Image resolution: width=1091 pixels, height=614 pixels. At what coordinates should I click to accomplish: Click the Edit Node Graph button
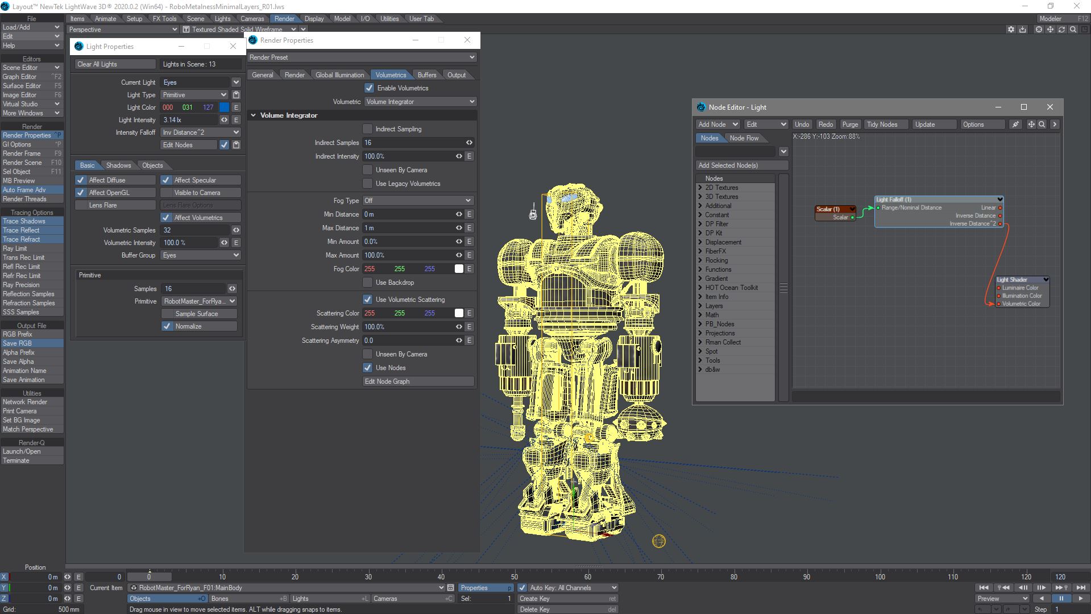pos(418,381)
